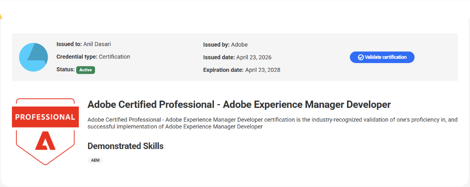Screen dimensions: 470x187
Task: Click the red Adobe logo on badge
Action: click(x=45, y=140)
